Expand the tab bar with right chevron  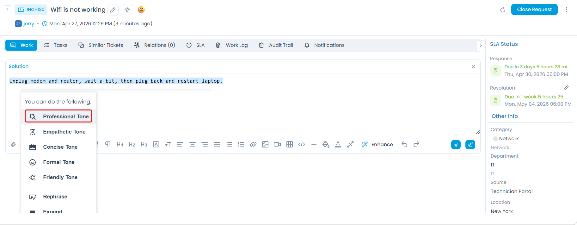click(481, 45)
